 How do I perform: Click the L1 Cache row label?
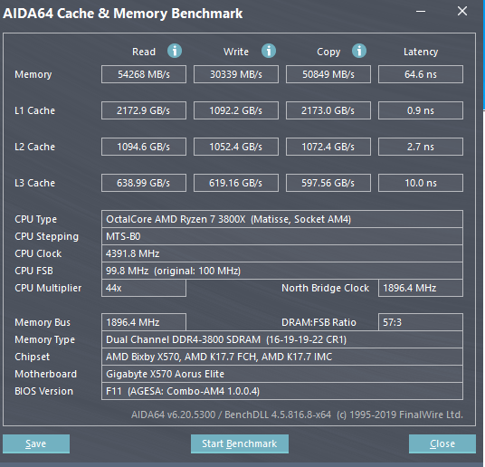[x=34, y=110]
